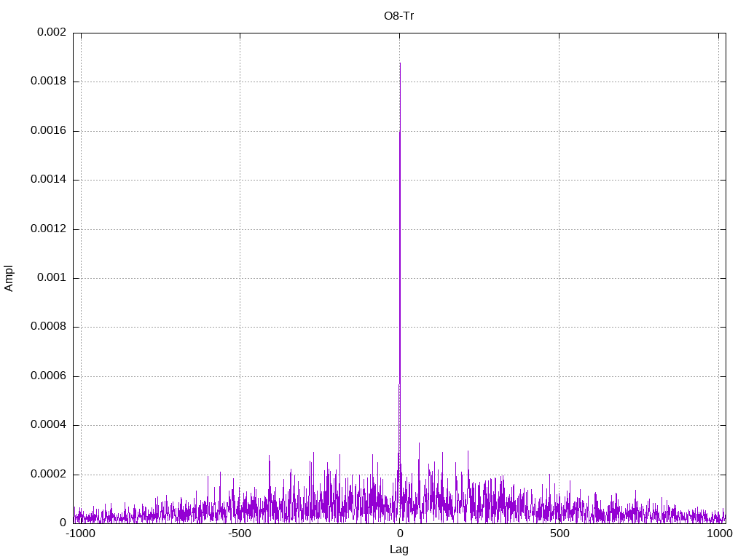Click the 0 tick on the Ampl axis

point(63,523)
